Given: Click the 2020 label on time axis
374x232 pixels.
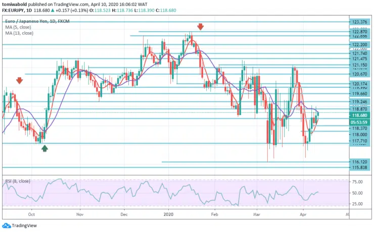Looking at the screenshot, I should [169, 214].
